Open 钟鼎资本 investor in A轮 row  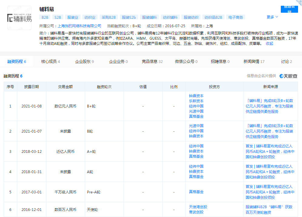[196, 172]
